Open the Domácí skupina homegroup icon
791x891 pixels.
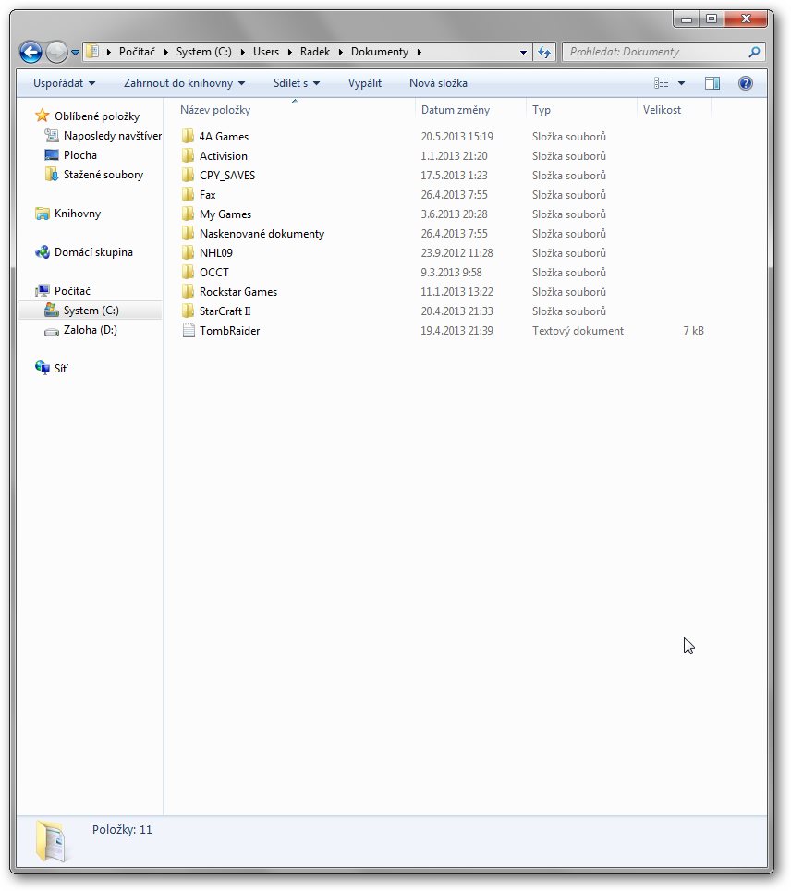tap(43, 252)
